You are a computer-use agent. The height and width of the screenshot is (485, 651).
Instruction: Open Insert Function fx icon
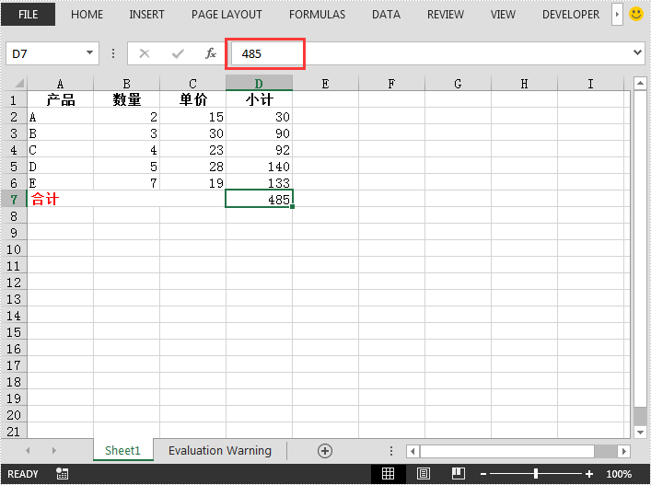coord(211,53)
